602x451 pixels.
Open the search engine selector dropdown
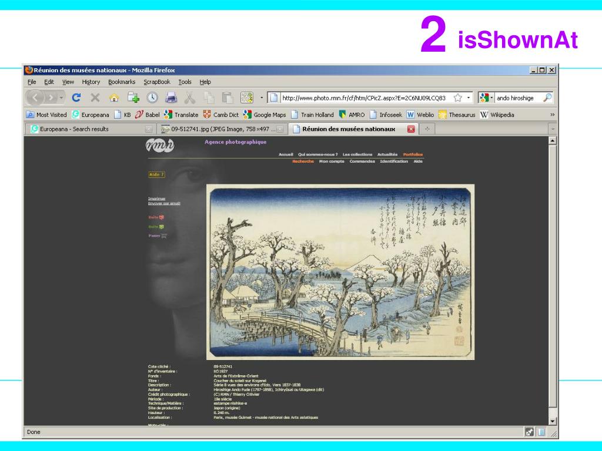(x=486, y=98)
